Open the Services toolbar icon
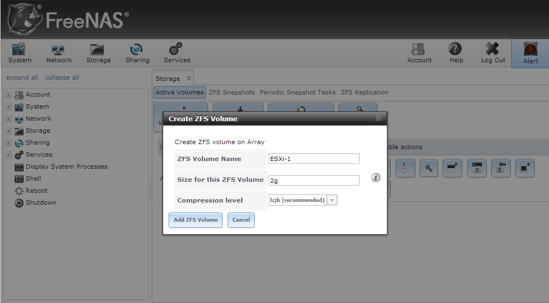The image size is (549, 303). pos(177,53)
